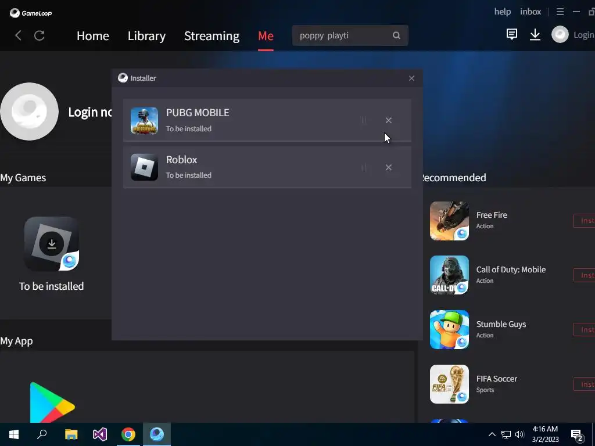Show hidden system tray icons
The image size is (595, 446).
(492, 434)
